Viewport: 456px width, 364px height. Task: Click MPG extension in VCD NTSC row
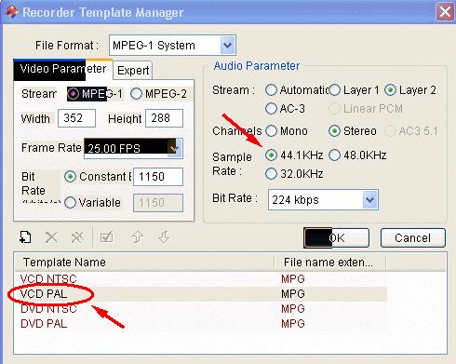[x=293, y=279]
